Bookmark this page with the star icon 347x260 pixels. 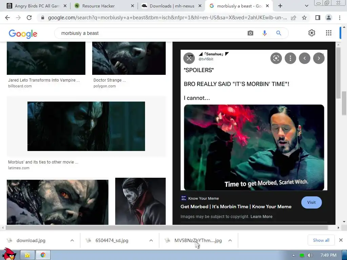click(x=304, y=18)
